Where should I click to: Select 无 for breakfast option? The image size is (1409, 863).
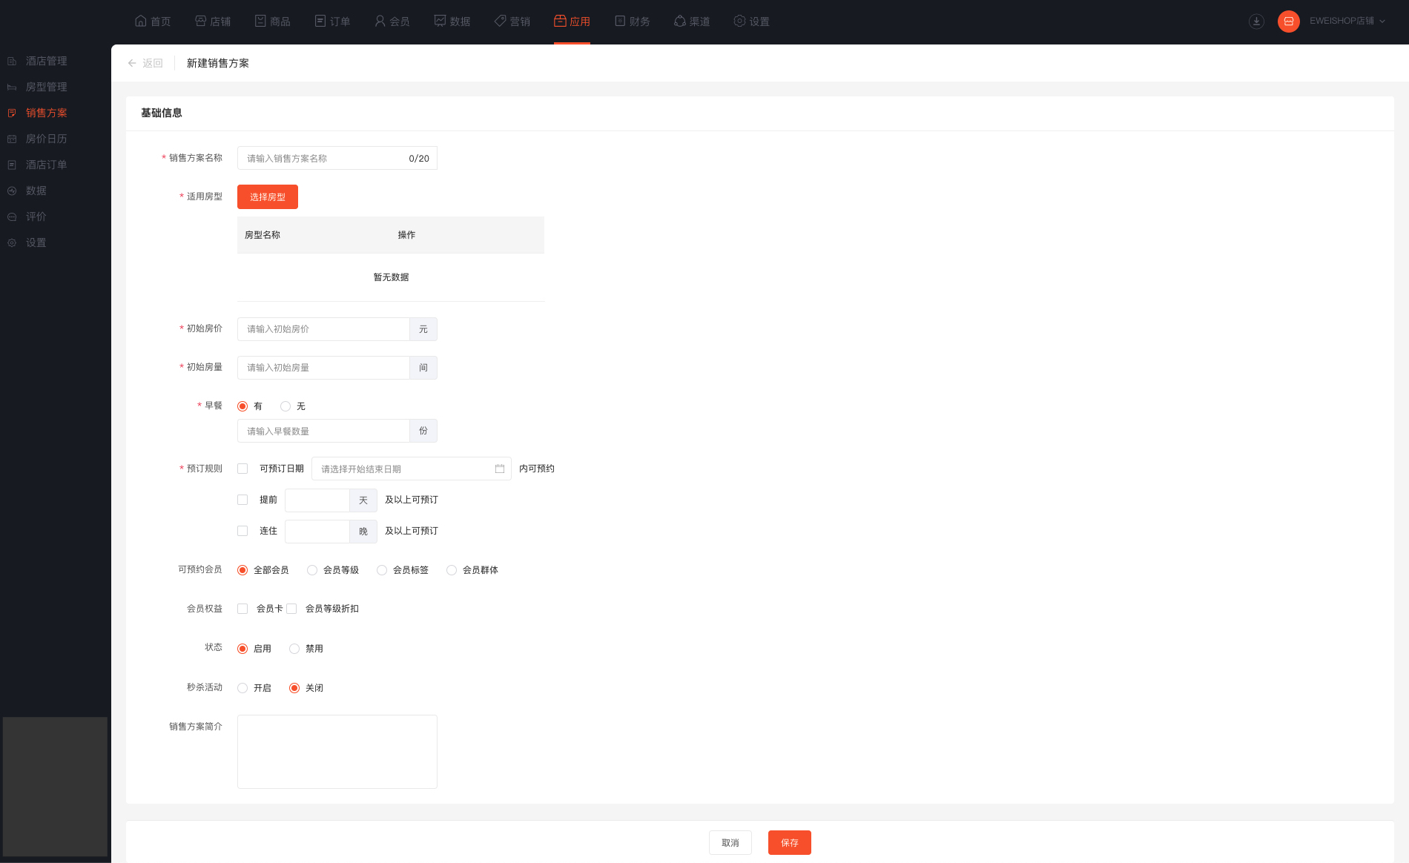point(286,406)
